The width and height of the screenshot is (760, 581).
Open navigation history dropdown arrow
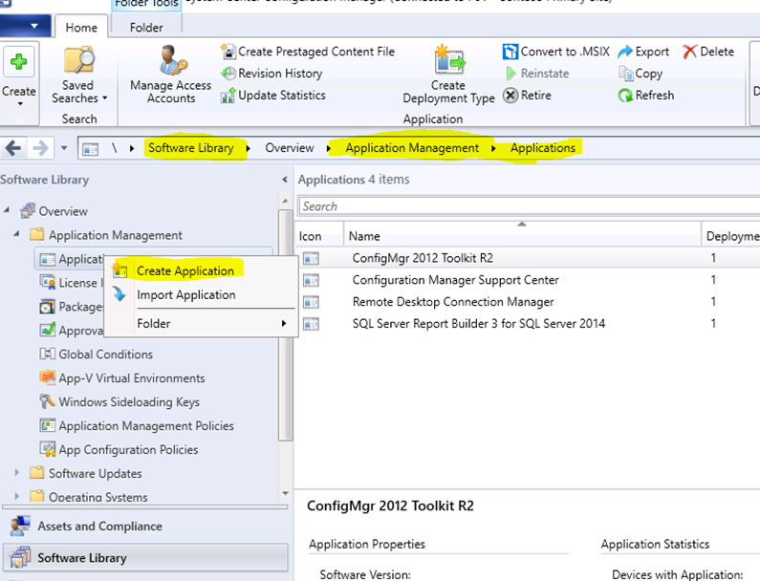[64, 148]
